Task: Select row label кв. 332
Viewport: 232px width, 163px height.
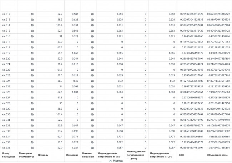Action: tap(6, 125)
